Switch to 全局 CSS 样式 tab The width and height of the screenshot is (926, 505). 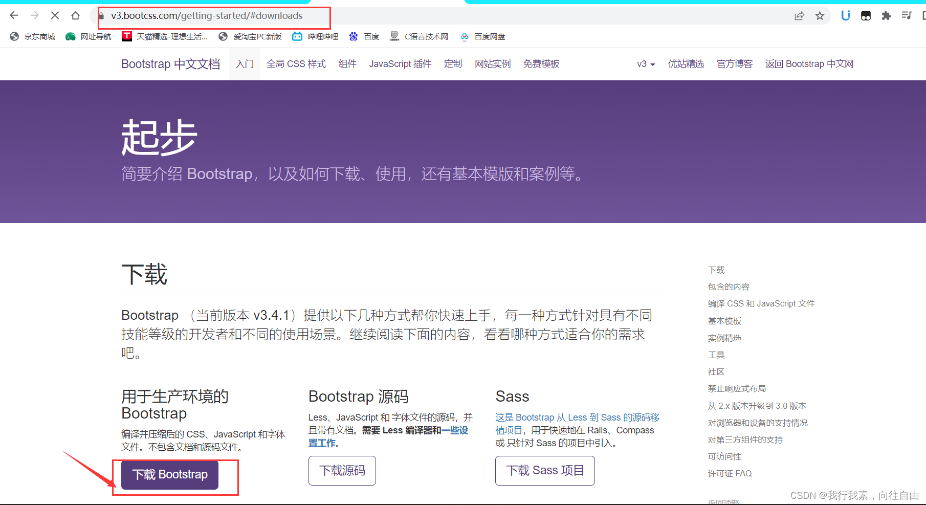[x=296, y=63]
